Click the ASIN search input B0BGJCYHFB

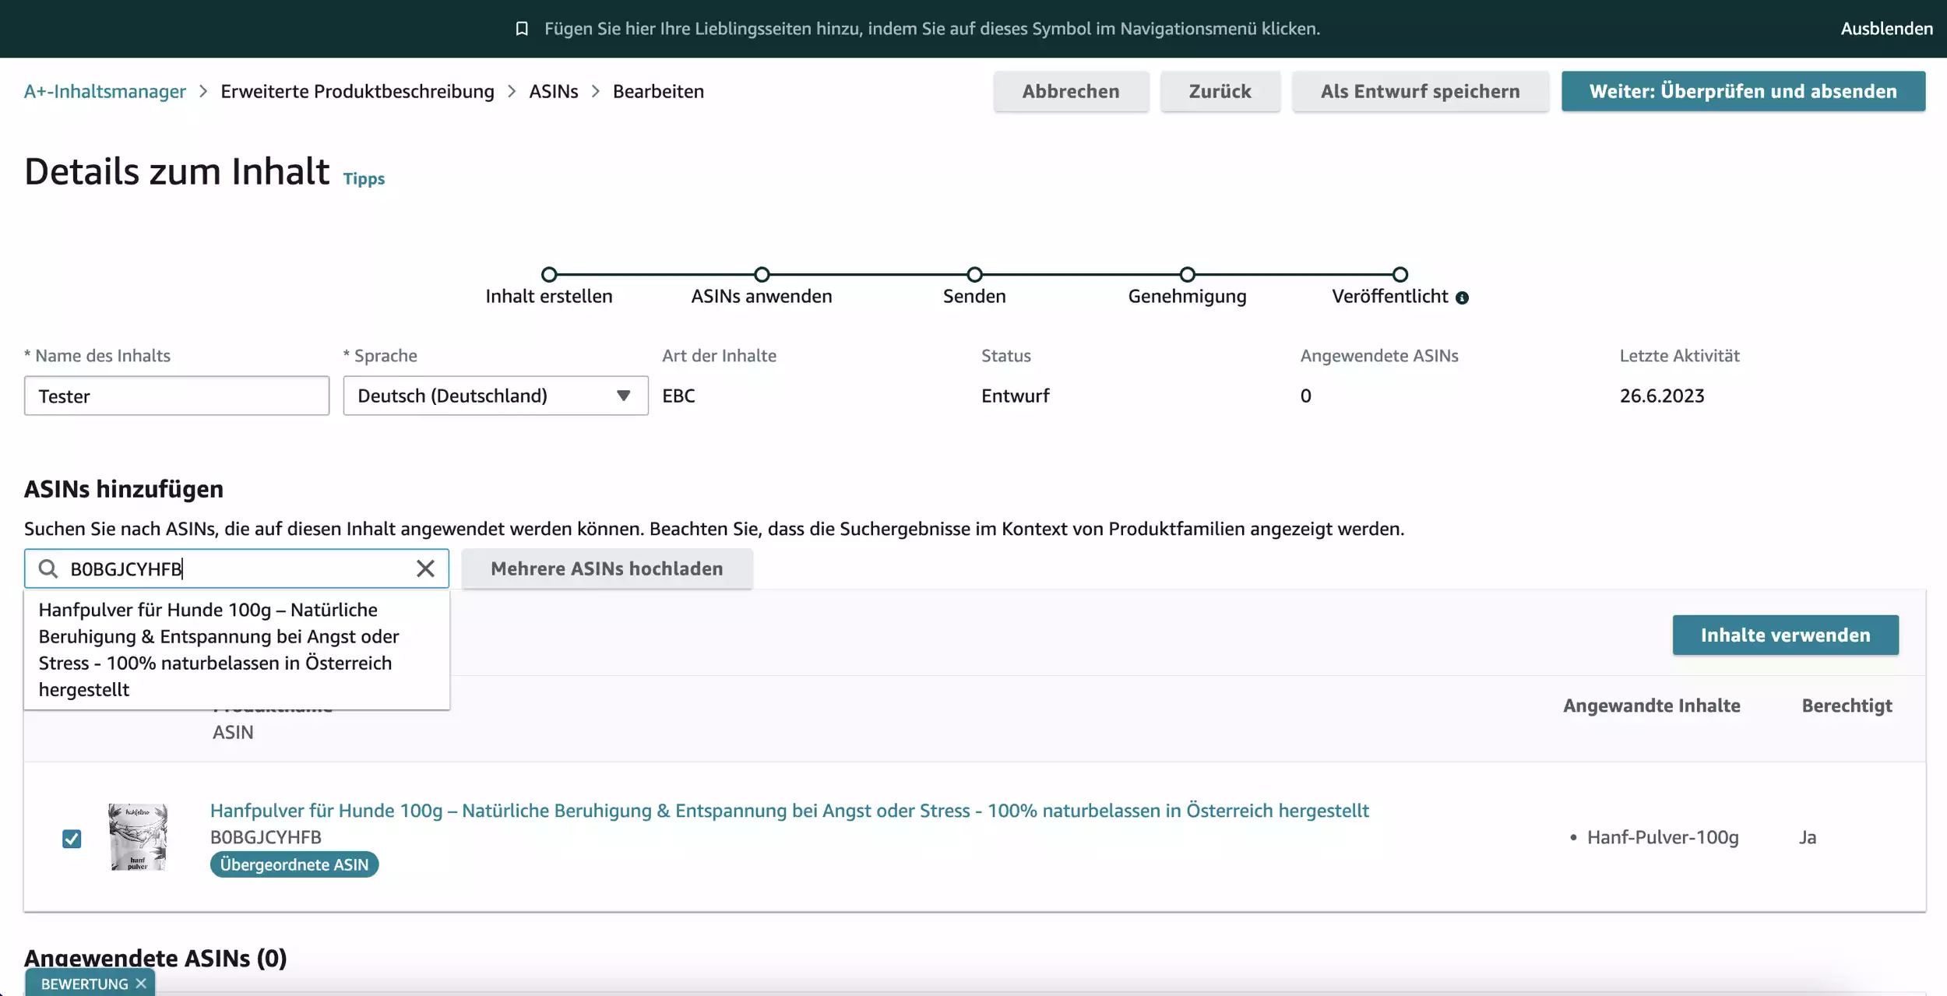coord(237,568)
